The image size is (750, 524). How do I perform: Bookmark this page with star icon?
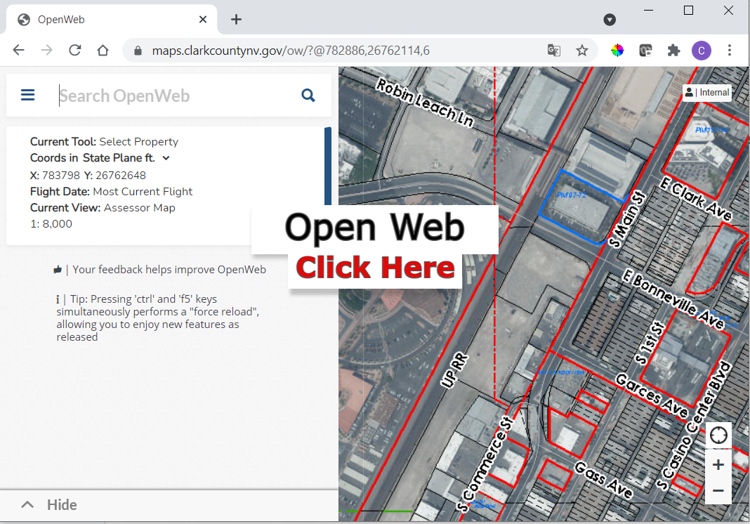[581, 51]
